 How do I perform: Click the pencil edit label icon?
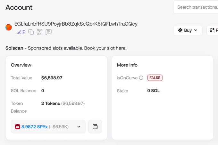19,32
